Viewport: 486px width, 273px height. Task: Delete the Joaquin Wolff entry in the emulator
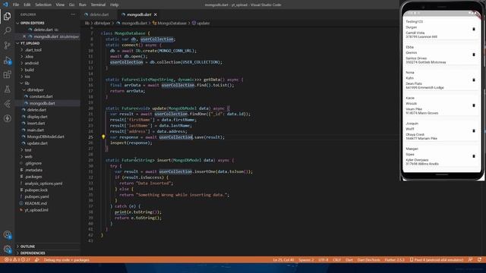(474, 130)
